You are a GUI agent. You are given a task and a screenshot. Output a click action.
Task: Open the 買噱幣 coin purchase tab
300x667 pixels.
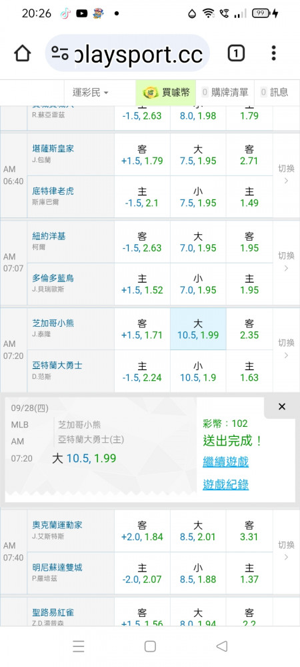[166, 92]
